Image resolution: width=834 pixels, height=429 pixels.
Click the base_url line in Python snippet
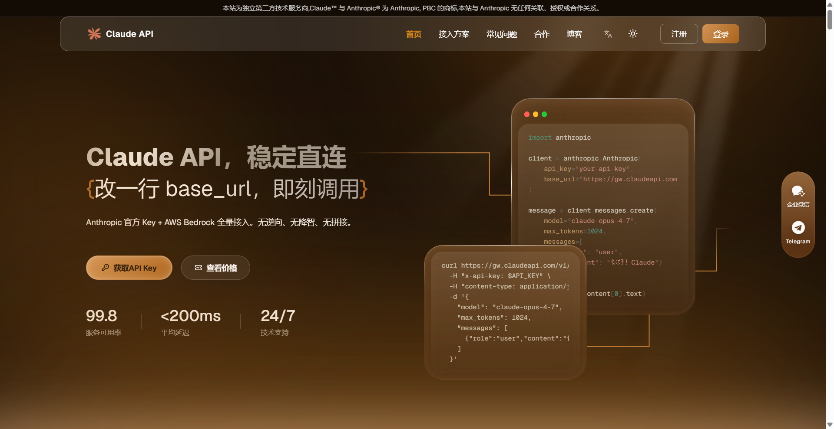coord(610,179)
